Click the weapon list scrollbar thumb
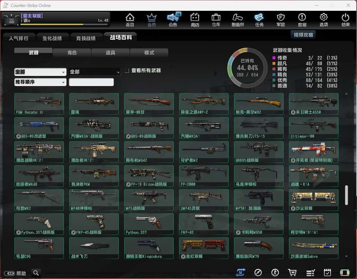This screenshot has height=279, width=357. coord(347,195)
